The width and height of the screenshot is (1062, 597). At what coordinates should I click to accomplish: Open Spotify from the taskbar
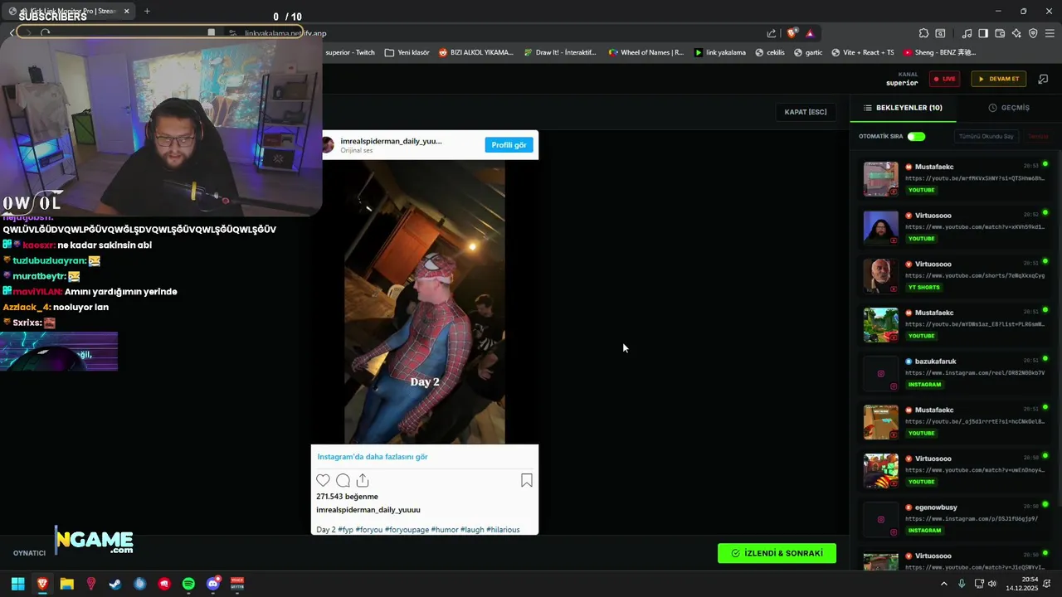point(188,584)
